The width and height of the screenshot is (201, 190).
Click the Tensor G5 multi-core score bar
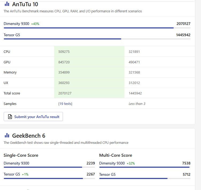(x=133, y=178)
